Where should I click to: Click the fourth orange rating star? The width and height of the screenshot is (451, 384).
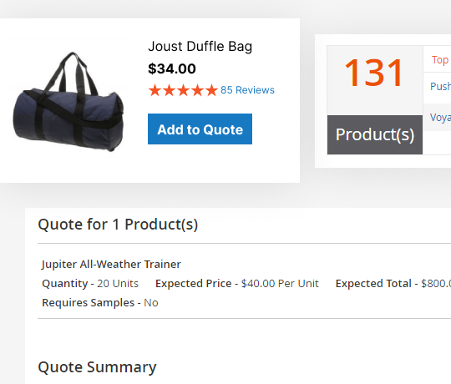197,90
